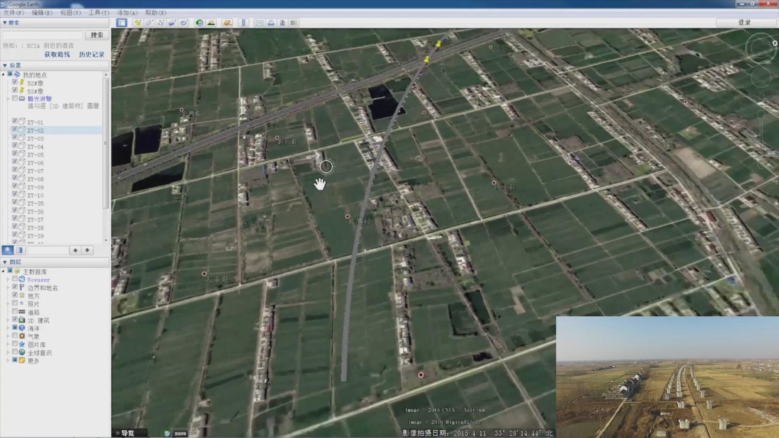The image size is (779, 438).
Task: Click the Save Image icon
Action: 282,23
